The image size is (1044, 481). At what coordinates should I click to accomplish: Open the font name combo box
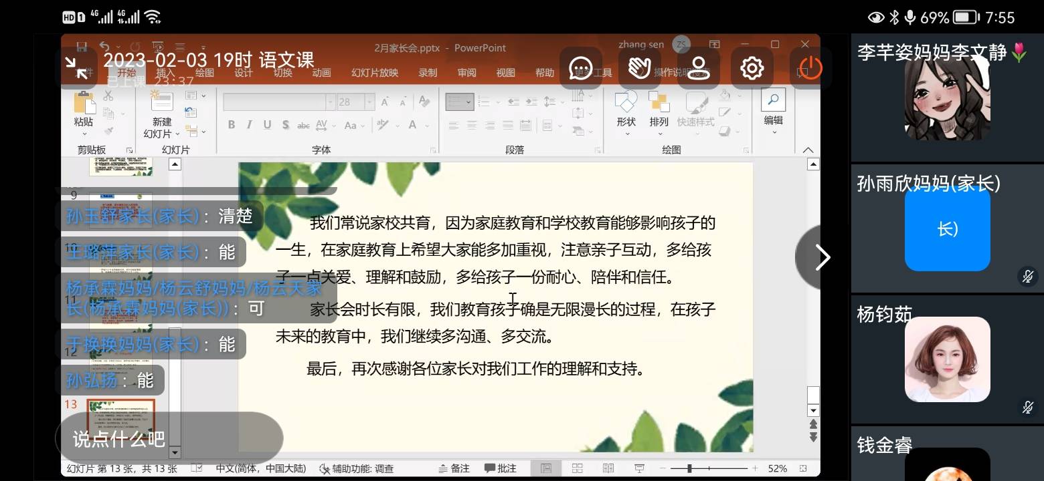click(279, 102)
